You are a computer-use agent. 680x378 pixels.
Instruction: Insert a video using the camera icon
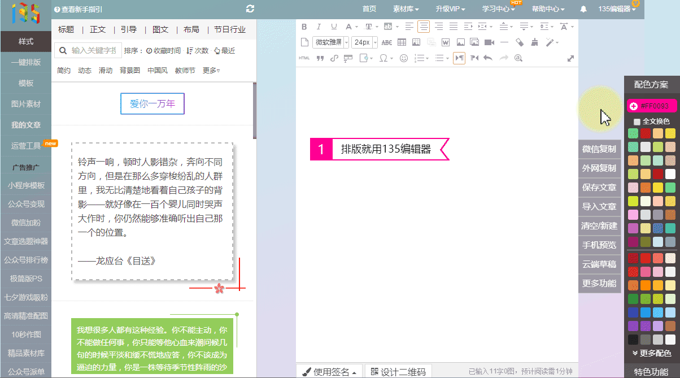[490, 42]
